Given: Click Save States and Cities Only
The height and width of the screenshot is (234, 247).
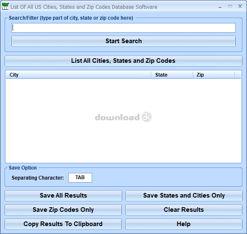Looking at the screenshot, I should (x=184, y=195).
